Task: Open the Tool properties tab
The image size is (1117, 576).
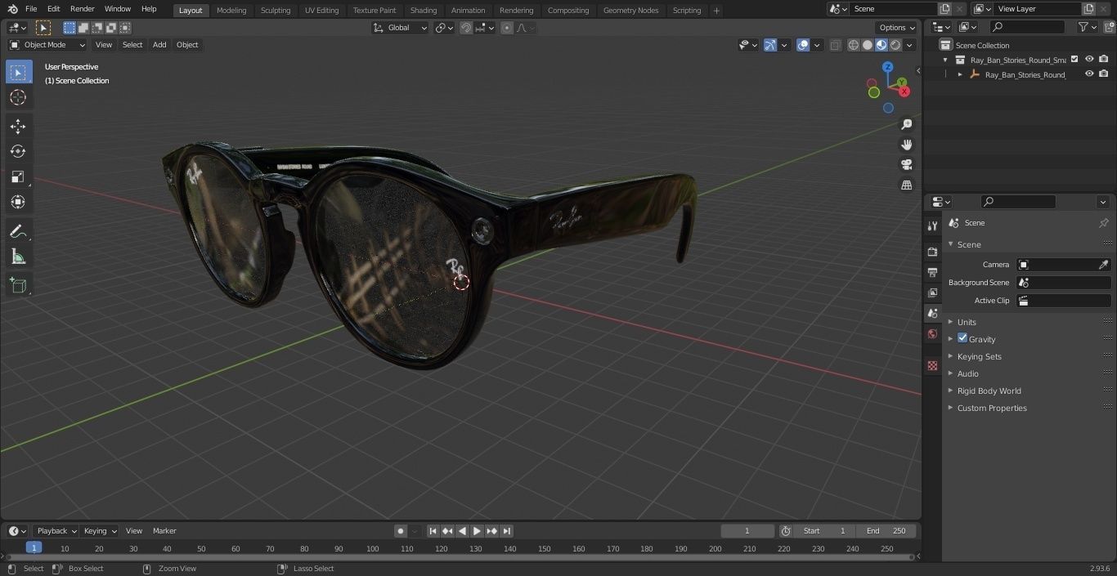Action: point(932,226)
